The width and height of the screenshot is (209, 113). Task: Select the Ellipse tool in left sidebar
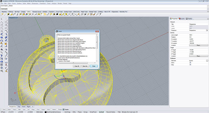(x=6, y=25)
